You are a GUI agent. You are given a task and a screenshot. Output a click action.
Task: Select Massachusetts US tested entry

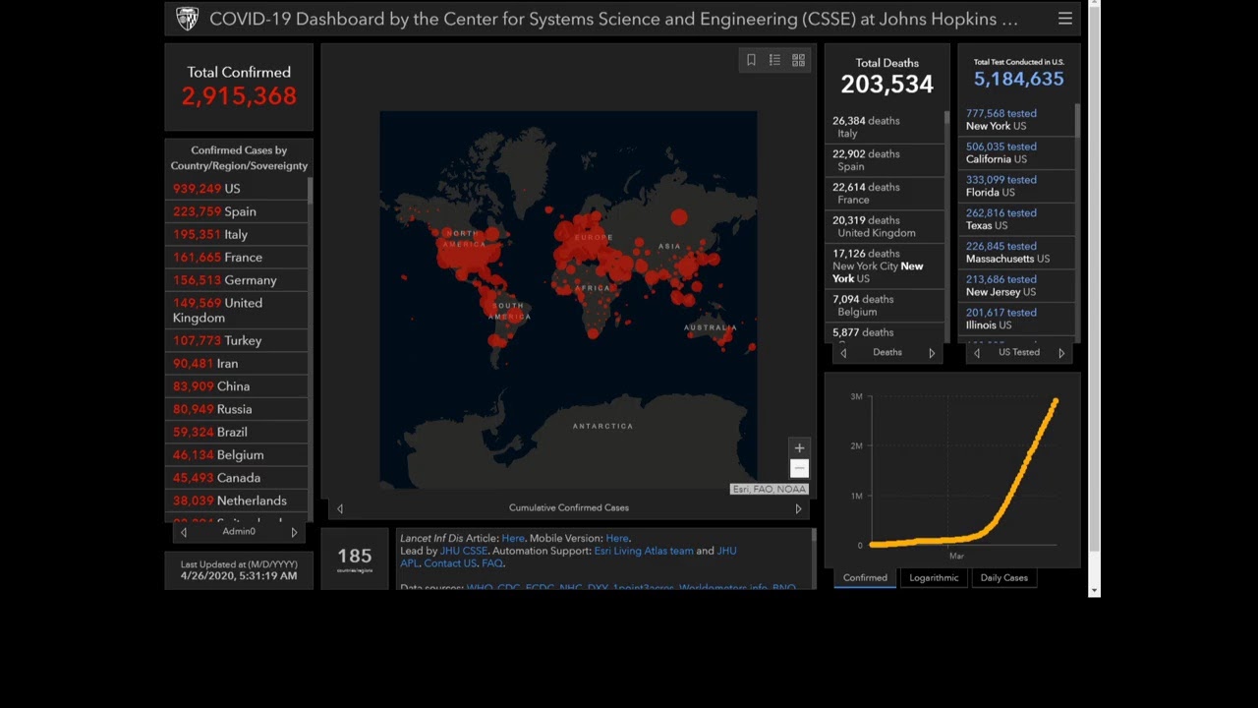click(x=1016, y=253)
